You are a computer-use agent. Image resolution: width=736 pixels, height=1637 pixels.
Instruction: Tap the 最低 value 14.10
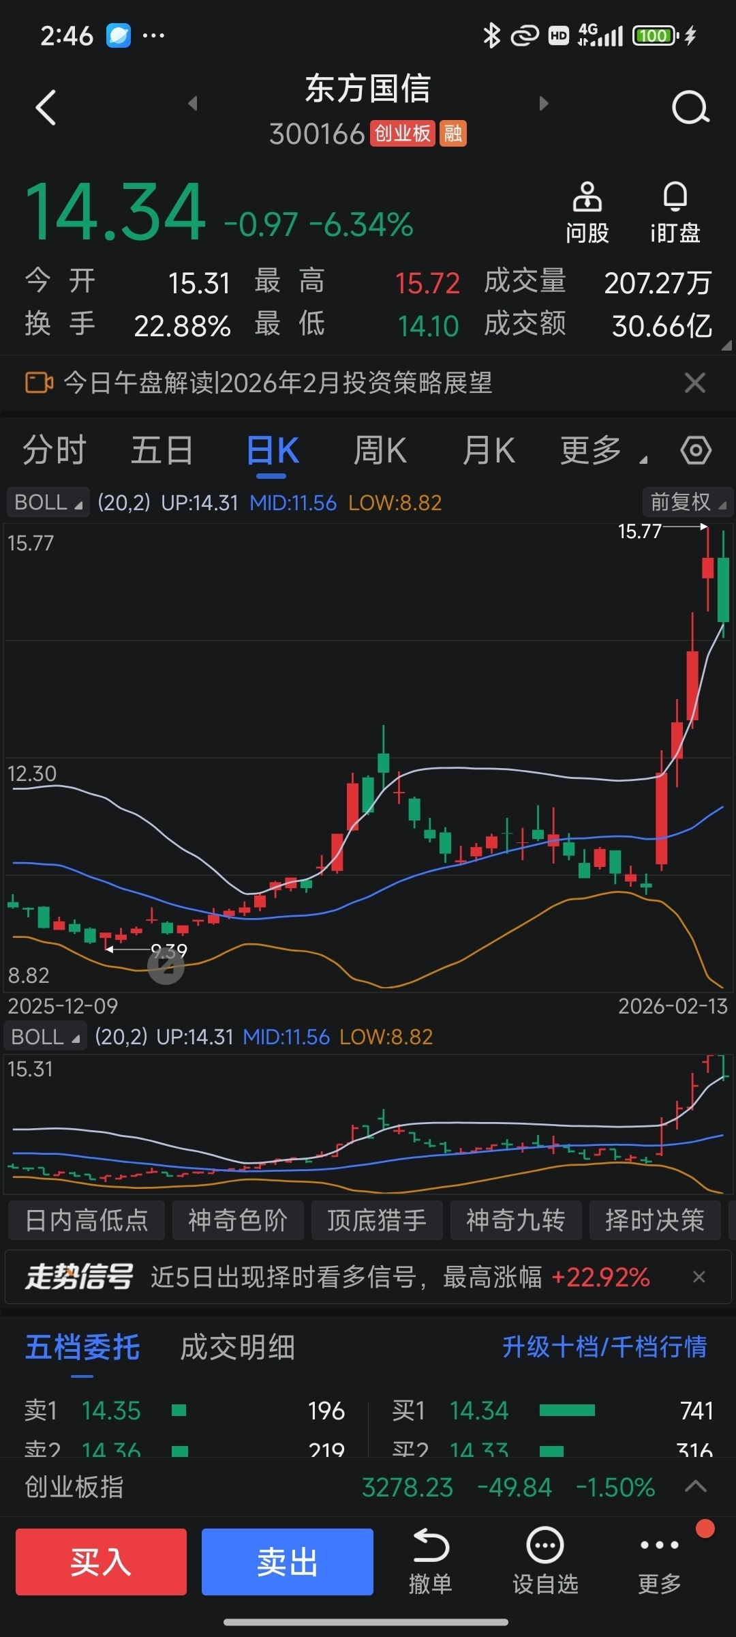click(x=429, y=326)
